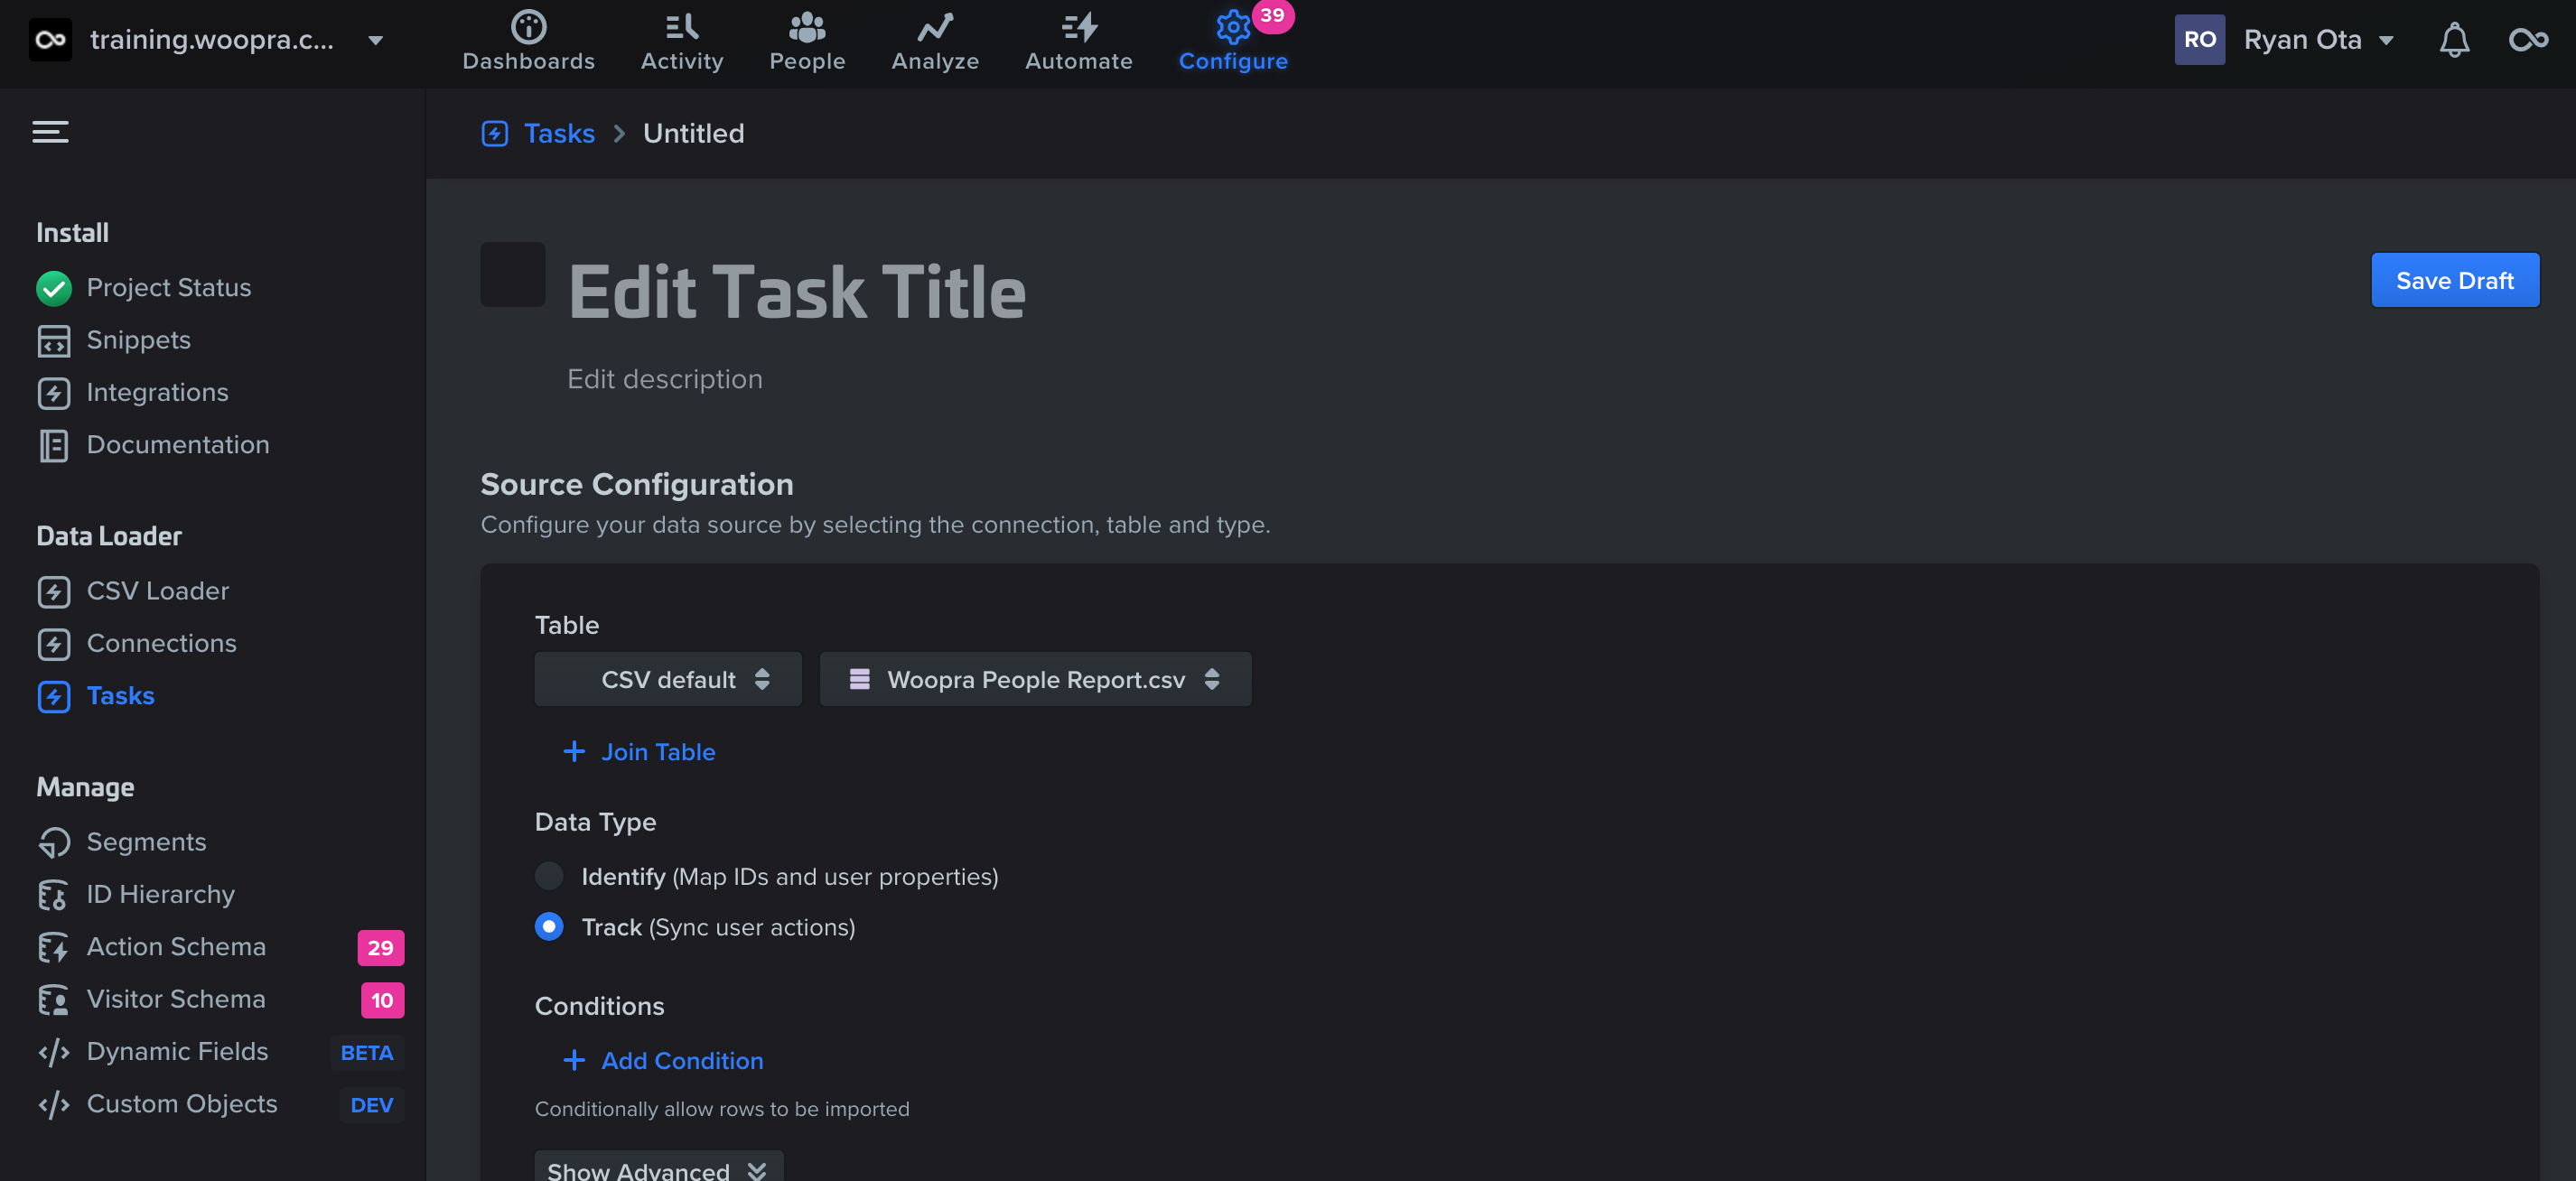Expand the Show Advanced section
The image size is (2576, 1181).
coord(658,1168)
